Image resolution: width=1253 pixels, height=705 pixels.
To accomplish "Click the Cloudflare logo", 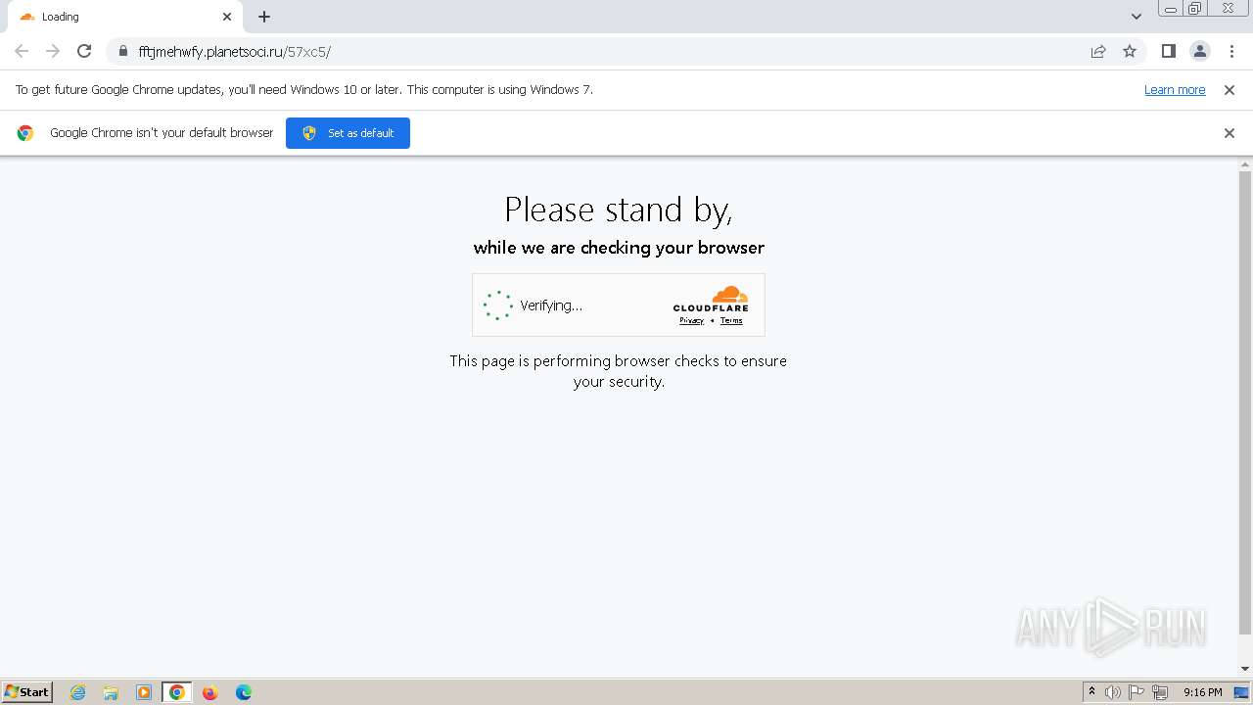I will coord(711,299).
